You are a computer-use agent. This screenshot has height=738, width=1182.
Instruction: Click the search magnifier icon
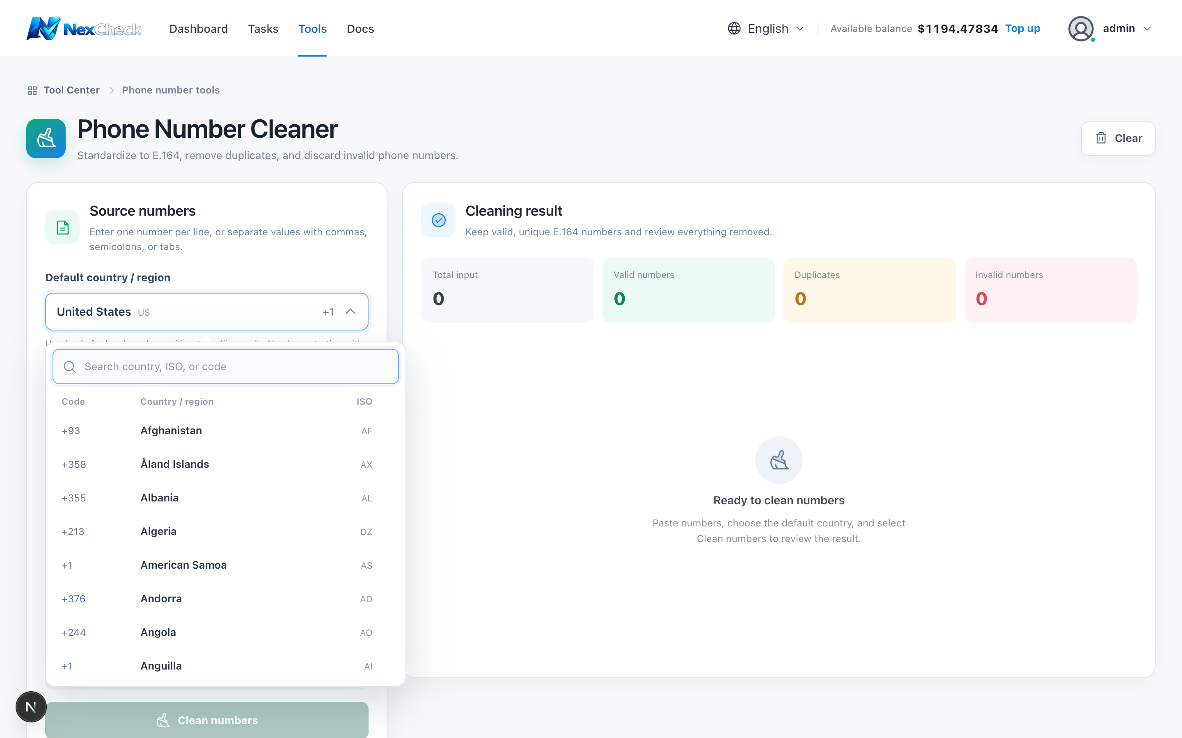(70, 367)
